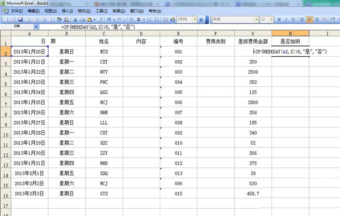Viewport: 340px width, 216px height.
Task: Click the Redo arrow icon
Action: coord(119,19)
